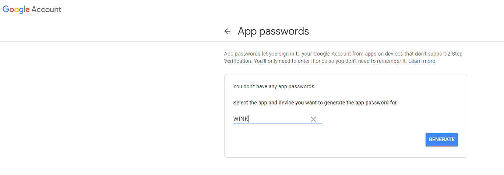Click the bold "Select the app and device" instruction

pyautogui.click(x=316, y=103)
